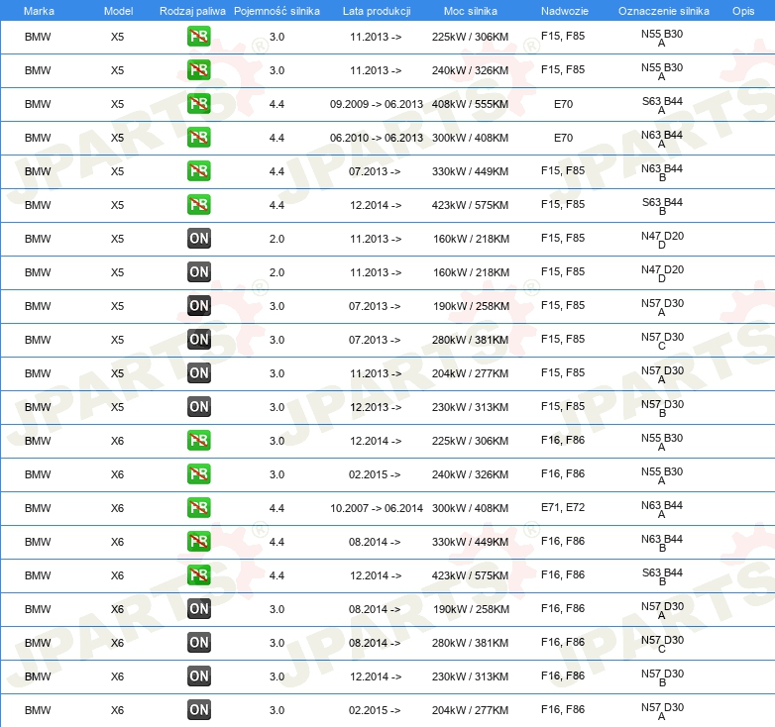This screenshot has height=727, width=775.
Task: Click engine code S63 B44 B in X6 row
Action: tap(662, 576)
